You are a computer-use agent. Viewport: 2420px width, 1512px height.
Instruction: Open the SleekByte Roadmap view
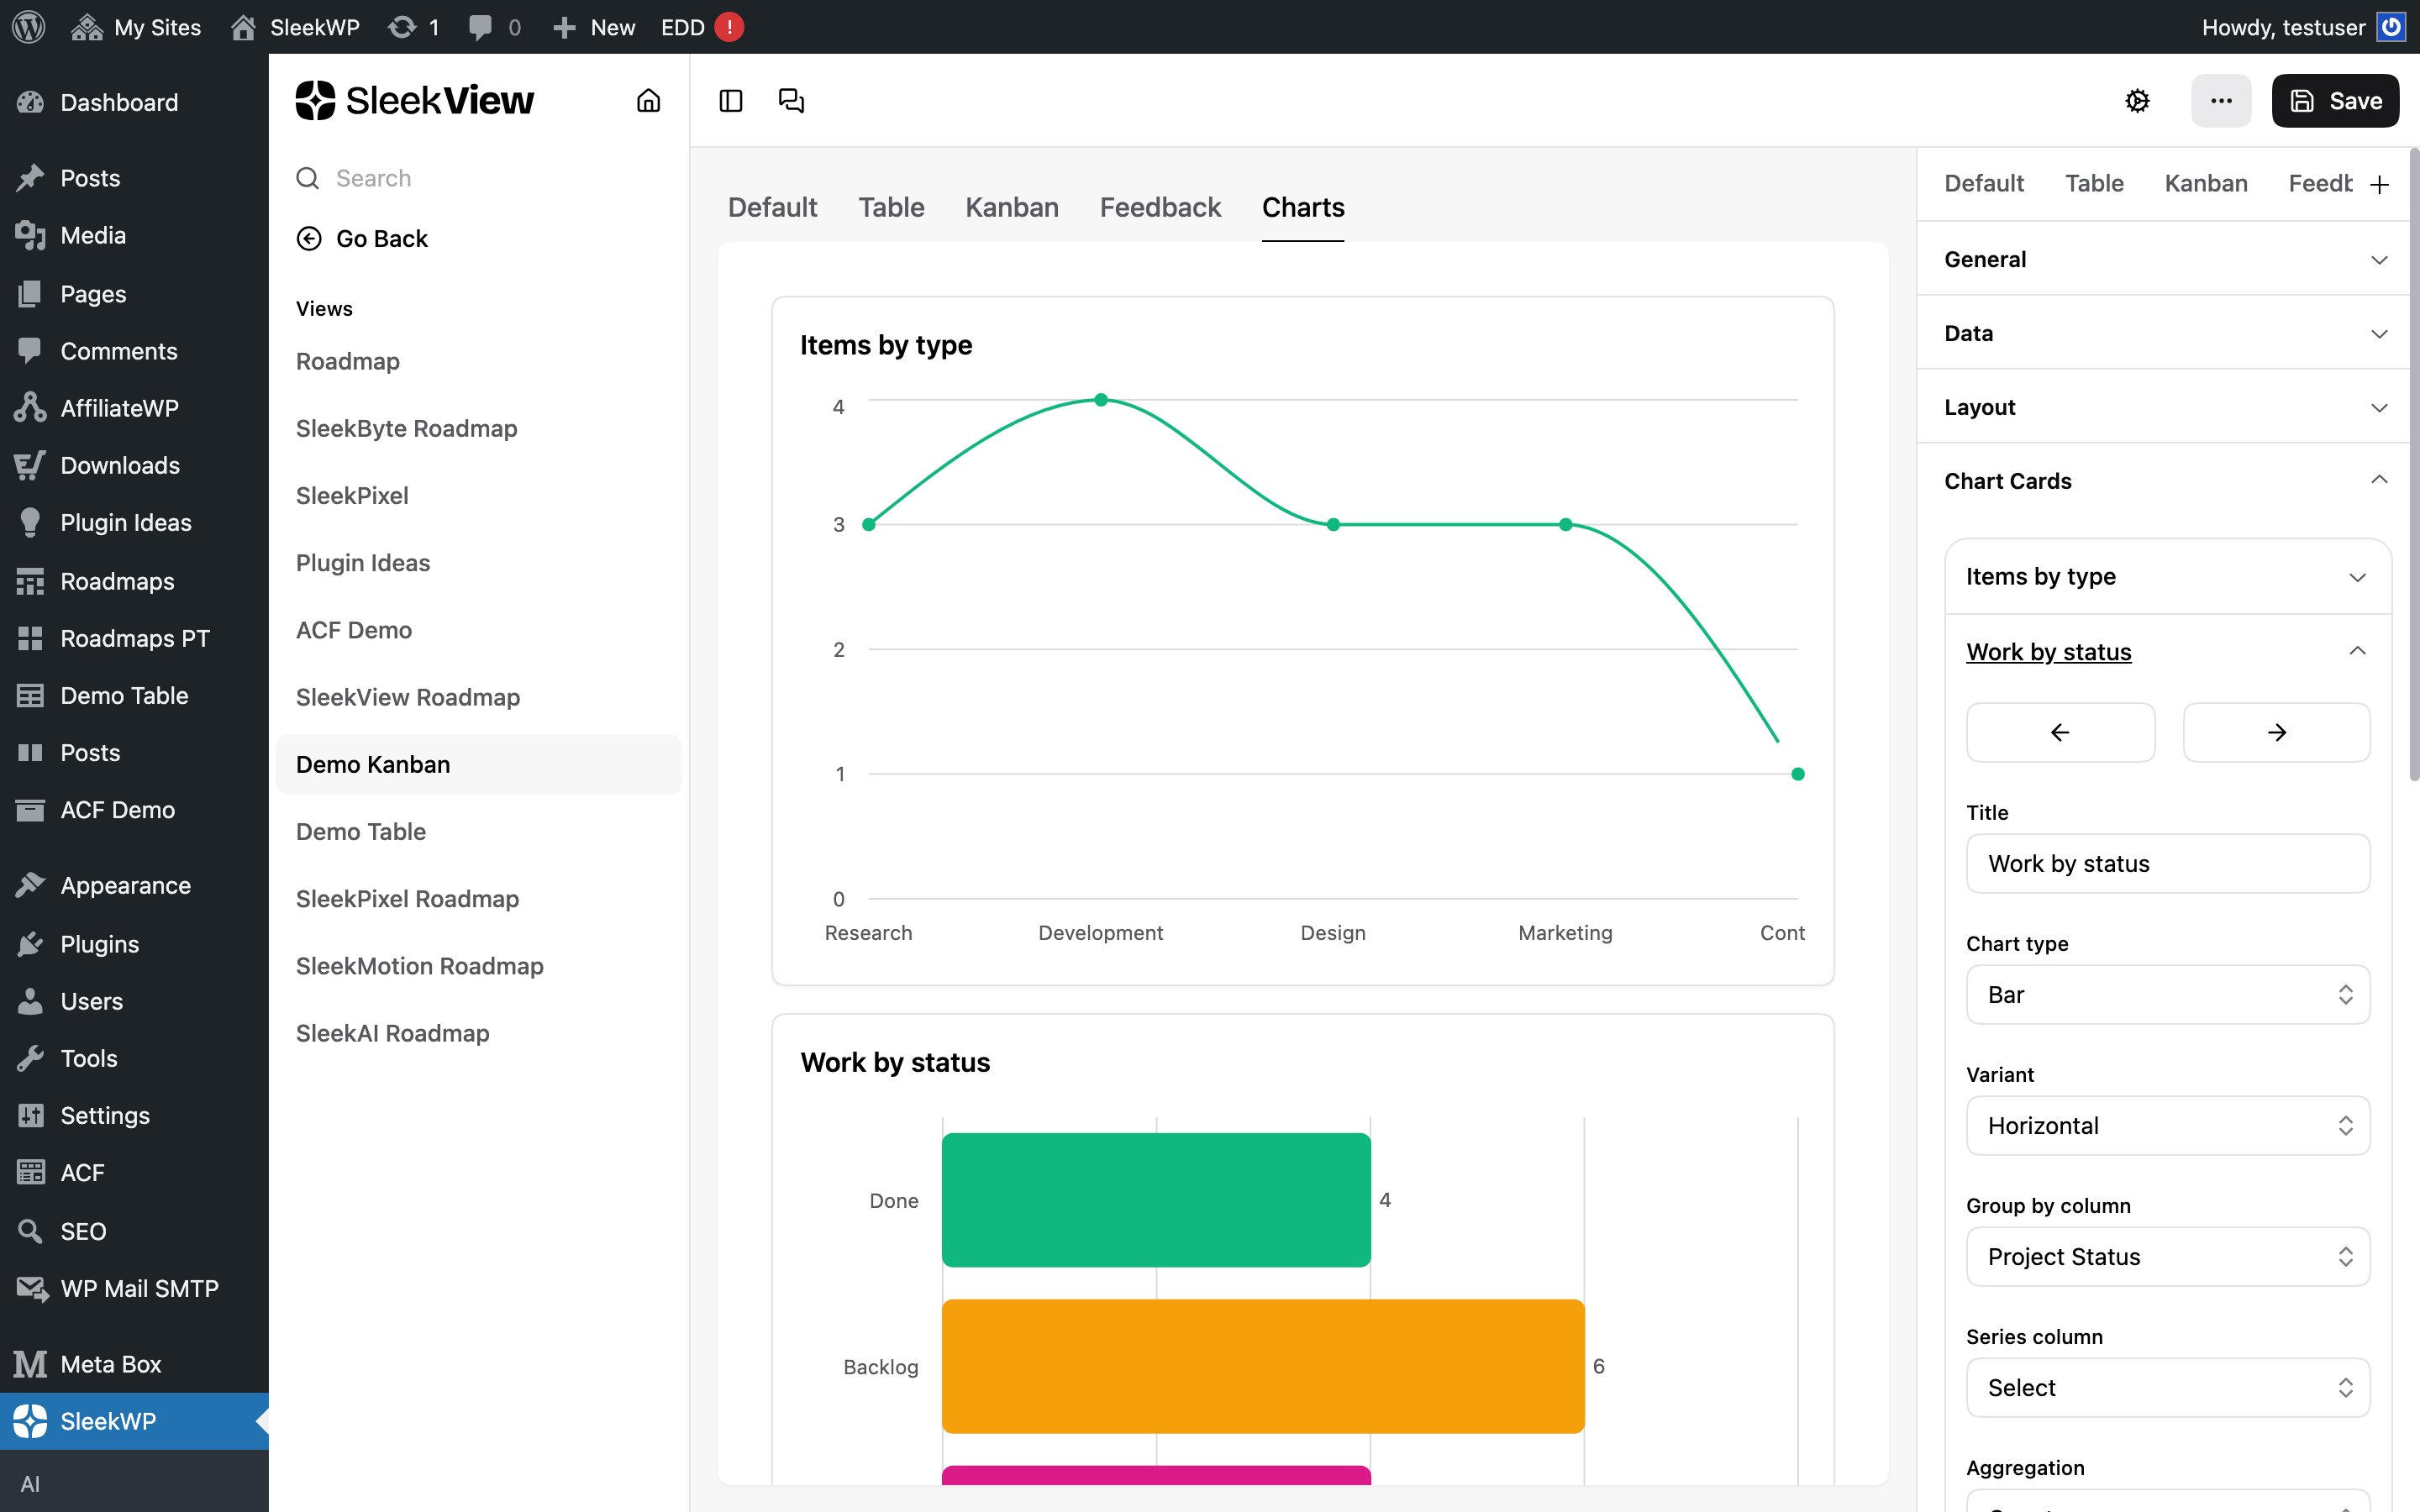coord(406,428)
